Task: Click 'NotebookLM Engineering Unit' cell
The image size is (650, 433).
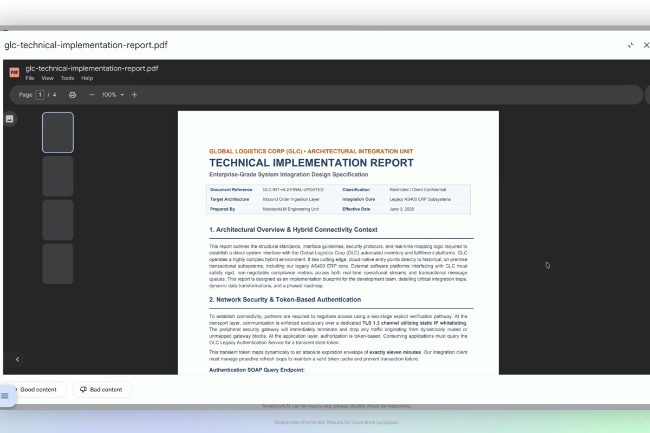Action: 291,209
